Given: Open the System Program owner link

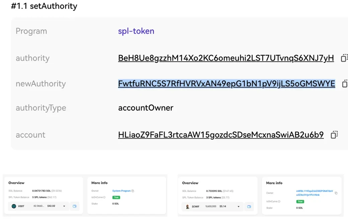Looking at the screenshot, I should click(x=121, y=191).
